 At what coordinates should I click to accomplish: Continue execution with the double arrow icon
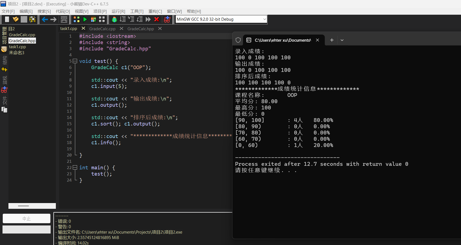point(148,19)
